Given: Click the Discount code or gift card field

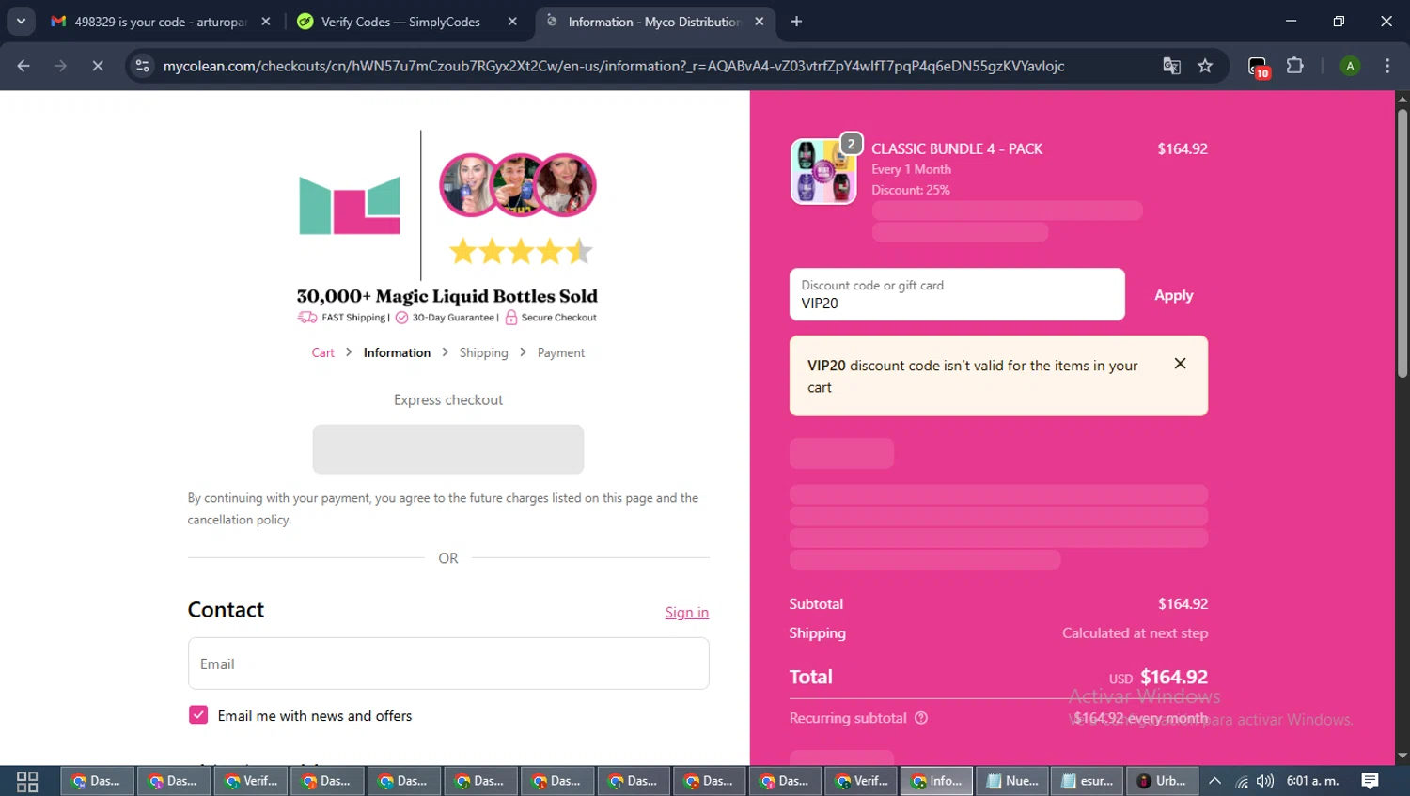Looking at the screenshot, I should pos(957,294).
